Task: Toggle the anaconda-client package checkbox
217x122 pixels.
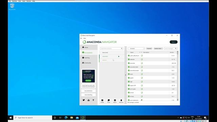Action: coord(129,67)
